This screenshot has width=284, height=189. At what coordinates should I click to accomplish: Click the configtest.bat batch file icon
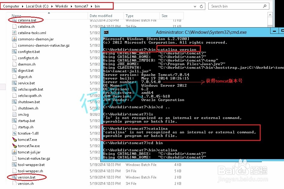coord(14,52)
